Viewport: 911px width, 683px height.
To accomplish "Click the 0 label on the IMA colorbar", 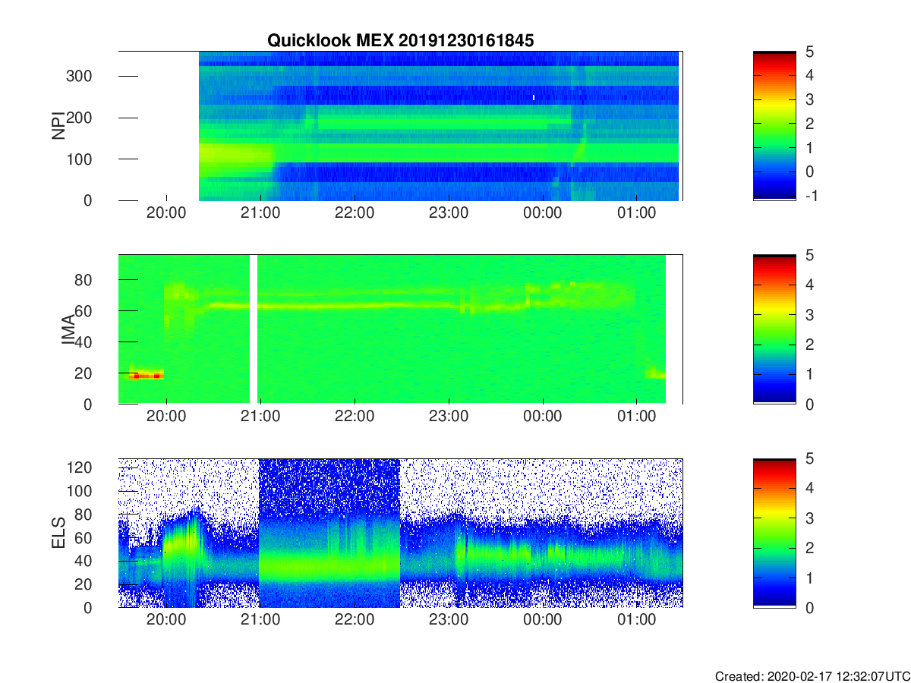I will point(809,404).
